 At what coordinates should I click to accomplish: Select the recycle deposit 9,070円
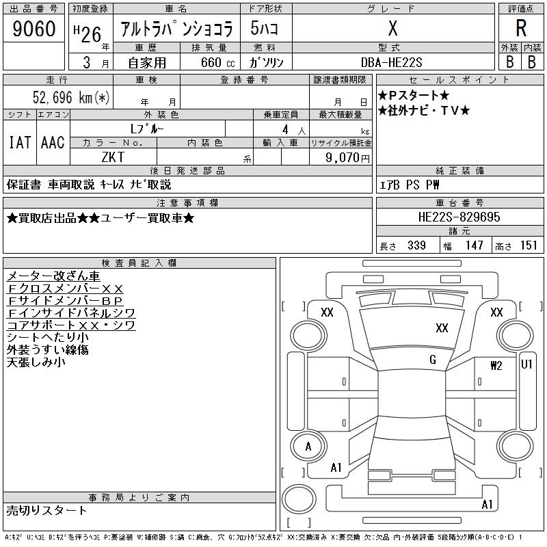[347, 158]
